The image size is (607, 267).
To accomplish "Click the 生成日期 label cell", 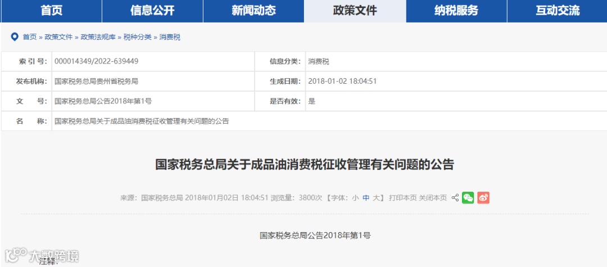I will (x=280, y=82).
